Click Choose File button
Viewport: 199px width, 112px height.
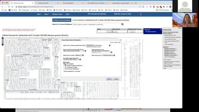[90, 45]
